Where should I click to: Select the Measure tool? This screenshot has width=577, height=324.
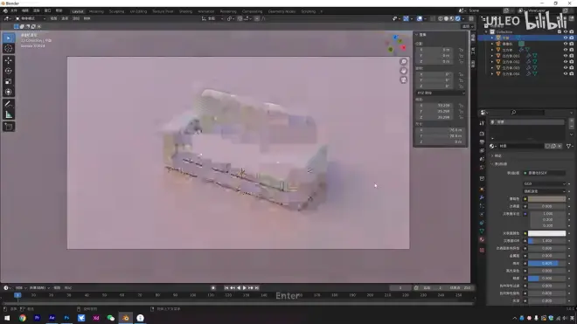[9, 115]
